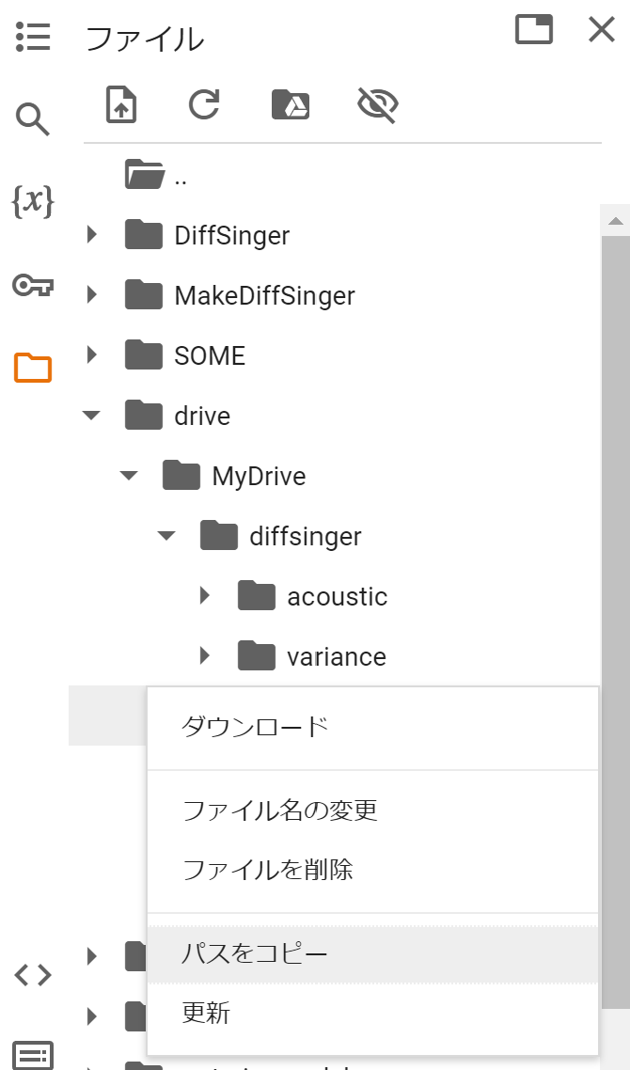Open the secrets key panel
Screen dimensions: 630x1070
[x=33, y=285]
